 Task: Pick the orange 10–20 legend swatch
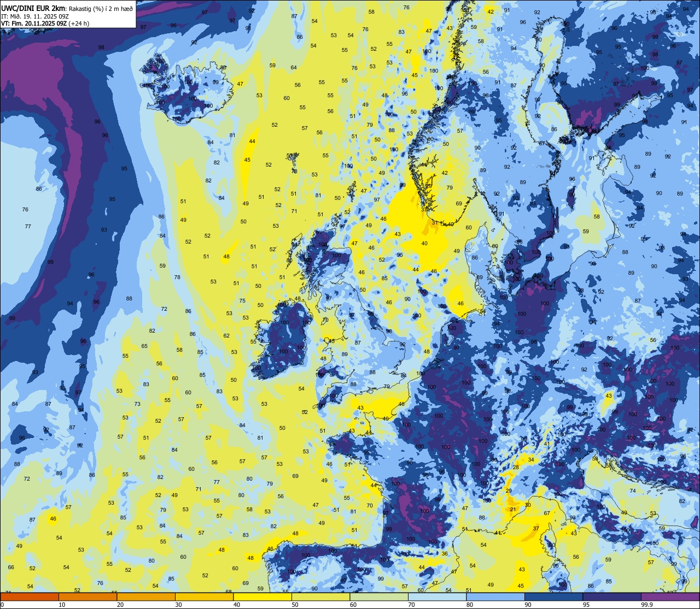point(87,596)
